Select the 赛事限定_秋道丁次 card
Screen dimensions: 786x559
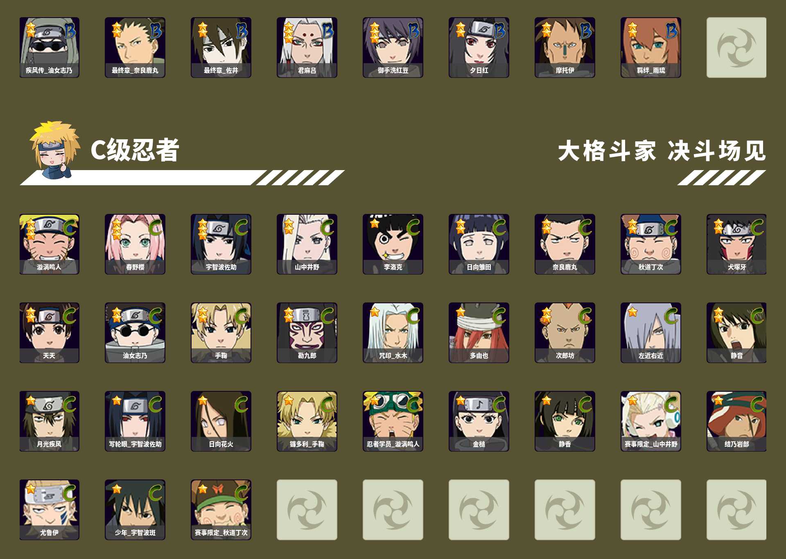(x=221, y=510)
